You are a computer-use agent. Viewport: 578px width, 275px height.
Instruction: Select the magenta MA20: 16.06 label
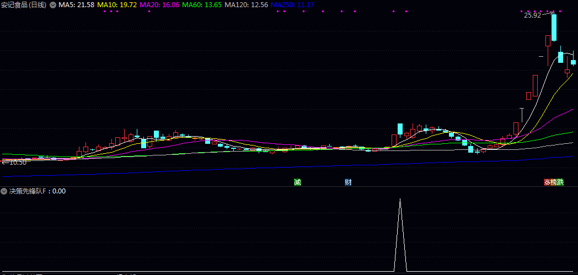point(160,5)
